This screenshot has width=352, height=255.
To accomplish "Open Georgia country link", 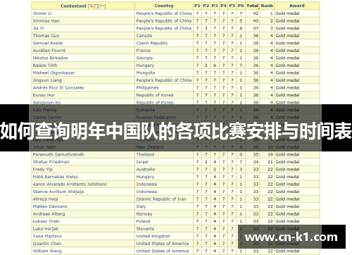I will pyautogui.click(x=144, y=58).
